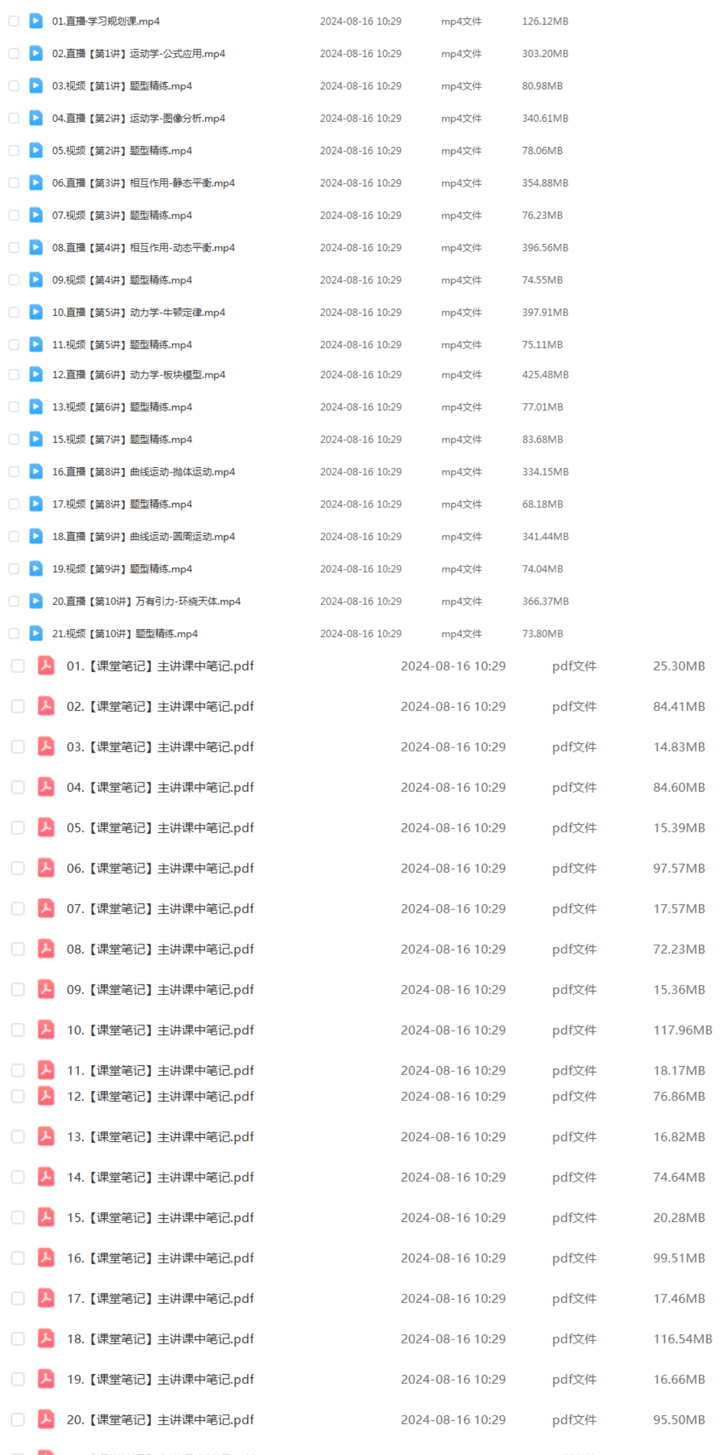Image resolution: width=728 pixels, height=1455 pixels.
Task: Click the video icon for 01.直播-学习规划课.mp4
Action: pos(36,21)
